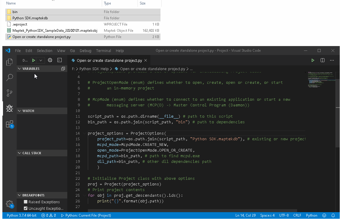Open the Debug Console icon
Image resolution: width=340 pixels, height=219 pixels.
60,60
